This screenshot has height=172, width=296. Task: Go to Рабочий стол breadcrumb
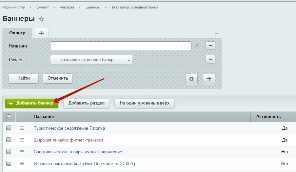(13, 7)
